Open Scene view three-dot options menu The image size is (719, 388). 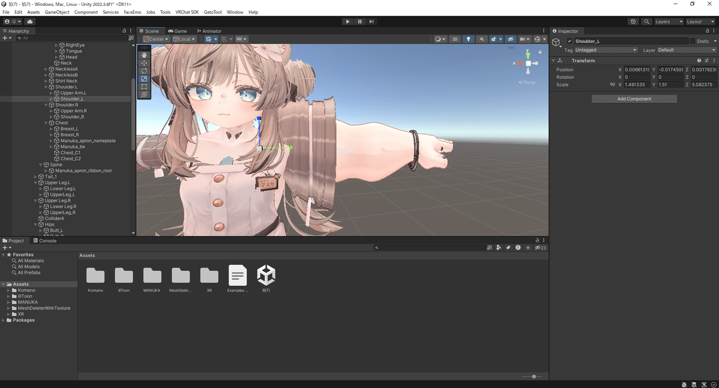pyautogui.click(x=545, y=30)
